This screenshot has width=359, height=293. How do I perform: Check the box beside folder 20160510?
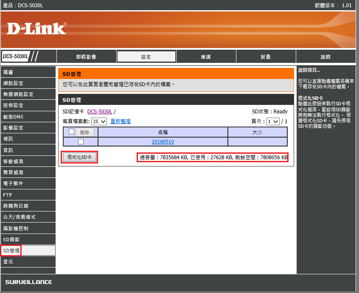(x=81, y=142)
